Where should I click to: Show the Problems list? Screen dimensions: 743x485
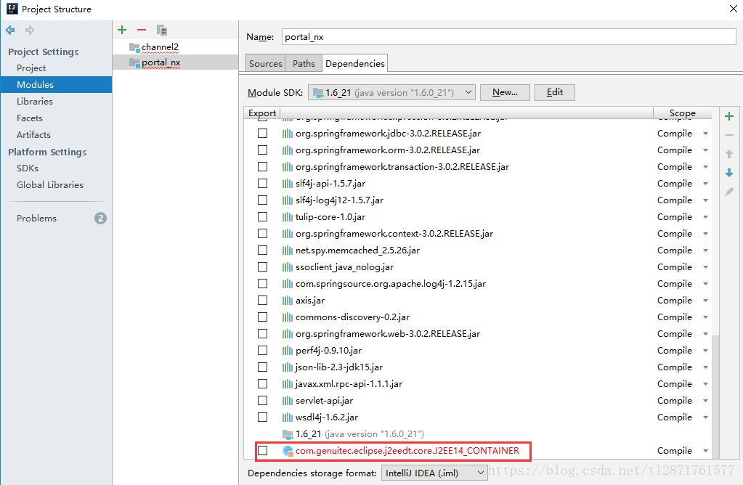pyautogui.click(x=36, y=219)
